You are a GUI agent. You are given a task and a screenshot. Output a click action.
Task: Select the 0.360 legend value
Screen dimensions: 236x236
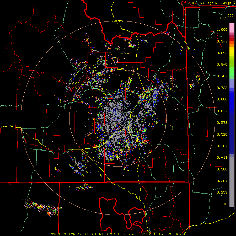tap(222, 169)
